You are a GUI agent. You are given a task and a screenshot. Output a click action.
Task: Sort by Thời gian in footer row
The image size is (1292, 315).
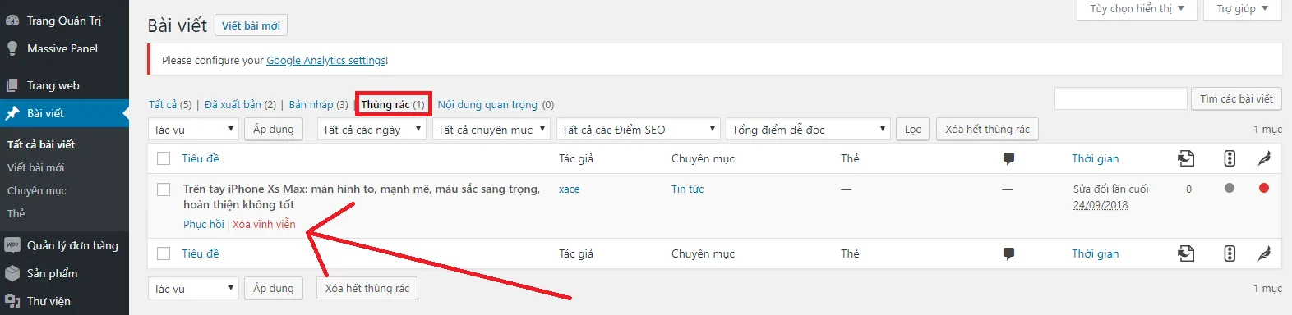tap(1095, 253)
